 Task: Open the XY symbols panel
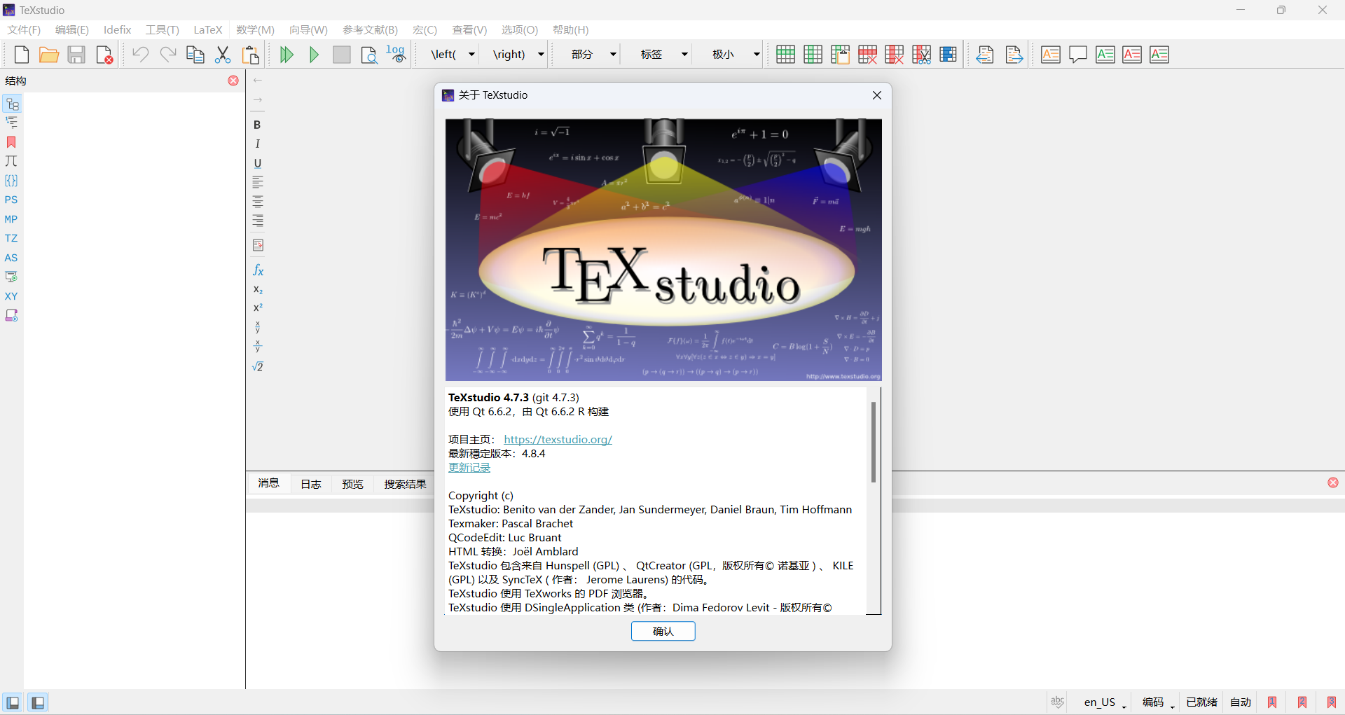11,296
